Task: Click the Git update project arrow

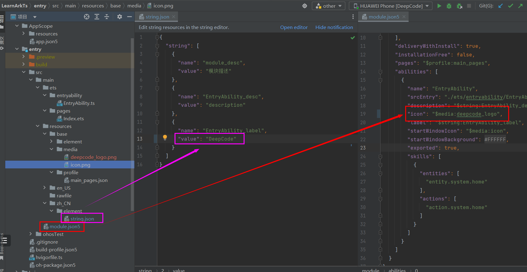Action: pyautogui.click(x=501, y=6)
